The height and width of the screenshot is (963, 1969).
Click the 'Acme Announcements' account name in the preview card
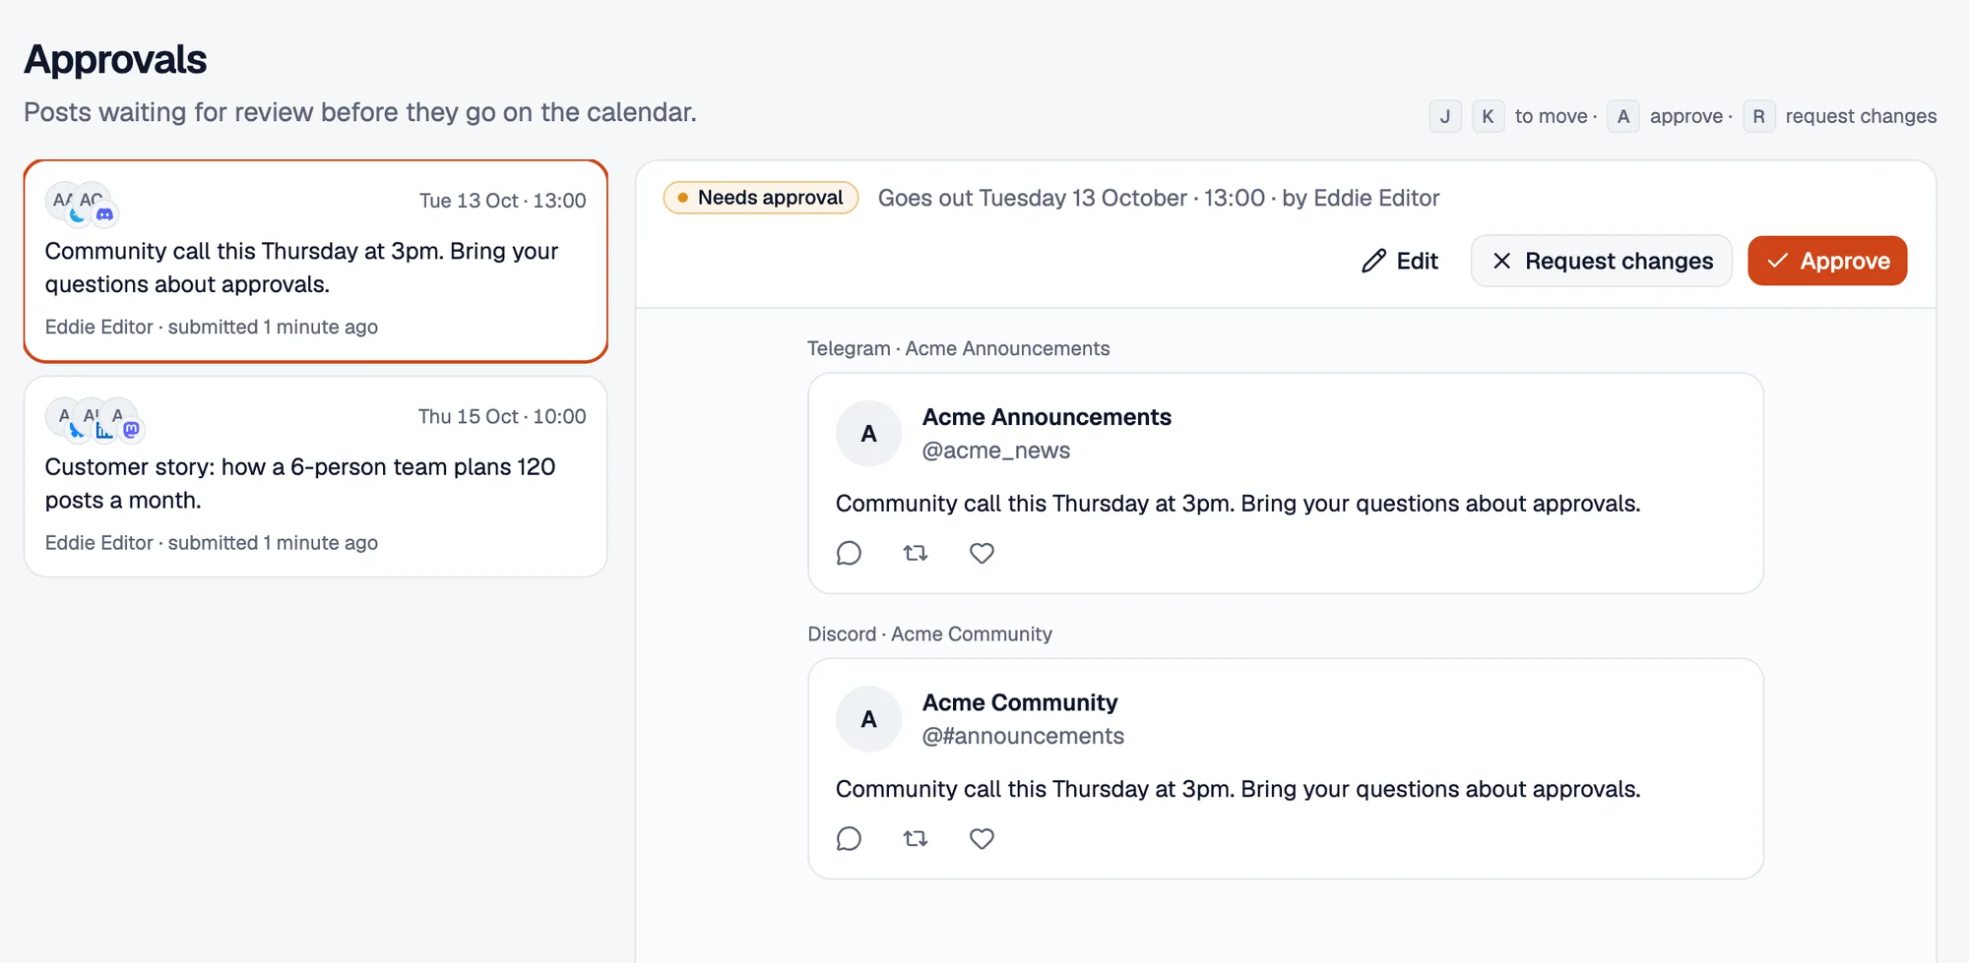coord(1047,417)
